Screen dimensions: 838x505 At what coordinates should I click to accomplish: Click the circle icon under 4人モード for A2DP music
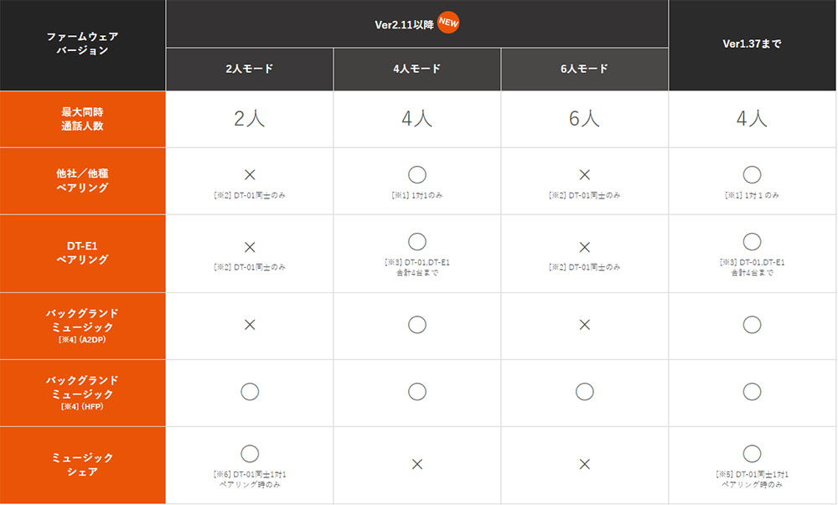(x=416, y=325)
